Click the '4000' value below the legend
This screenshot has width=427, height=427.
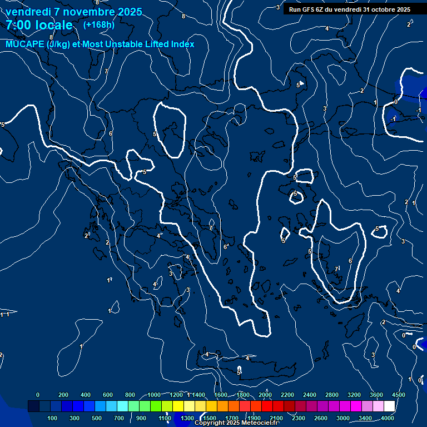tap(388, 418)
